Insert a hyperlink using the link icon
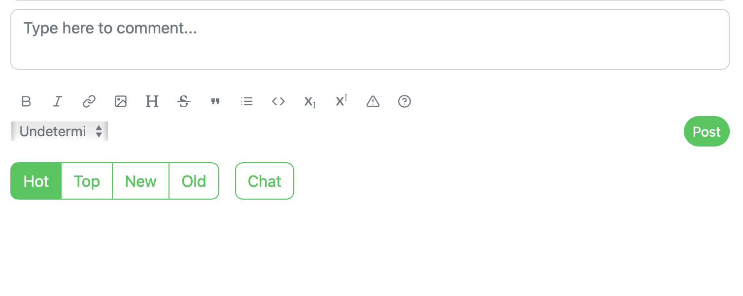Viewport: 743px width, 296px height. (89, 102)
